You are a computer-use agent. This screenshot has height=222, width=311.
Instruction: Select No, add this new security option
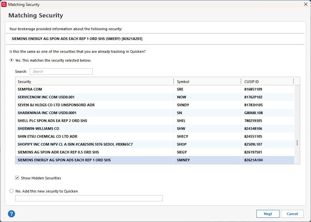pos(12,191)
